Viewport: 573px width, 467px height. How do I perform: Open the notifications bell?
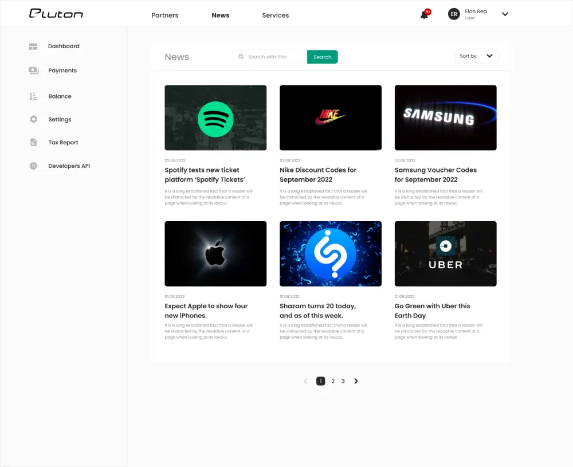tap(425, 15)
